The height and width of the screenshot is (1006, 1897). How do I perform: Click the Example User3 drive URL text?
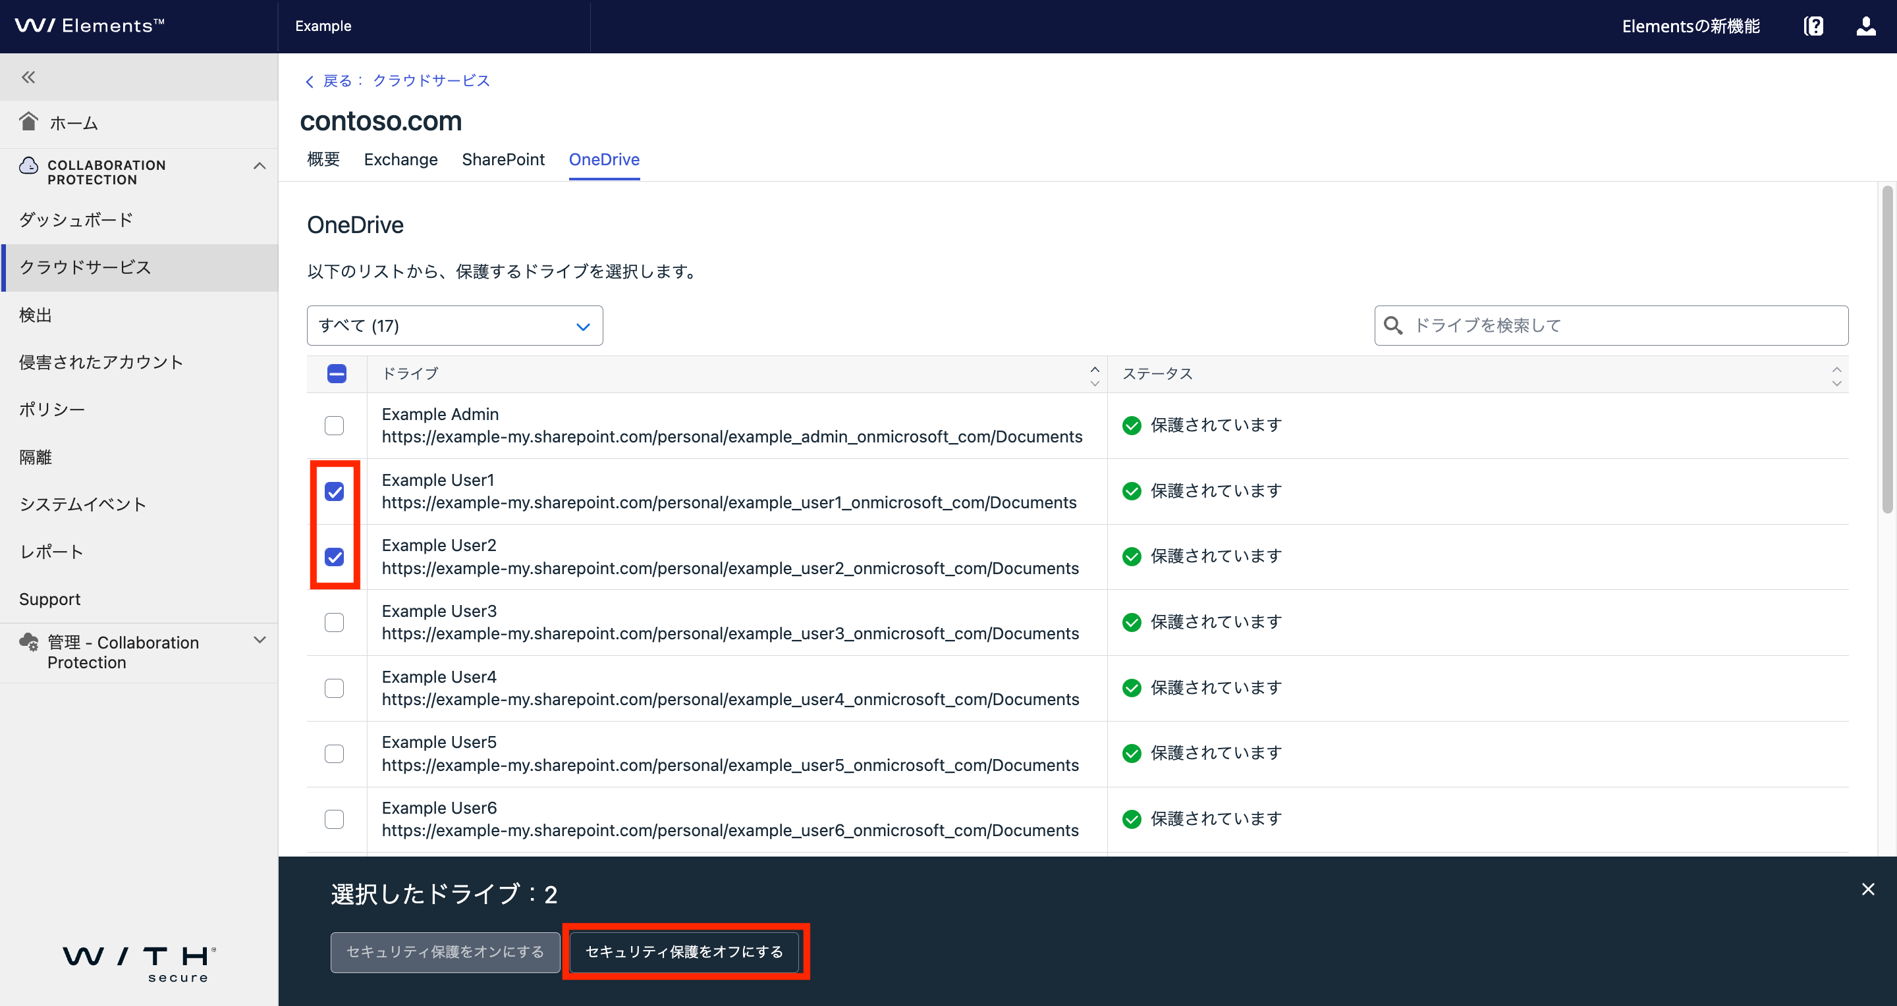click(730, 633)
